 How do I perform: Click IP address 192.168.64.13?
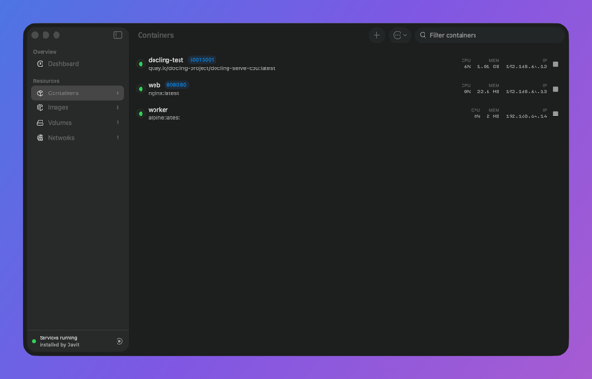click(x=526, y=92)
